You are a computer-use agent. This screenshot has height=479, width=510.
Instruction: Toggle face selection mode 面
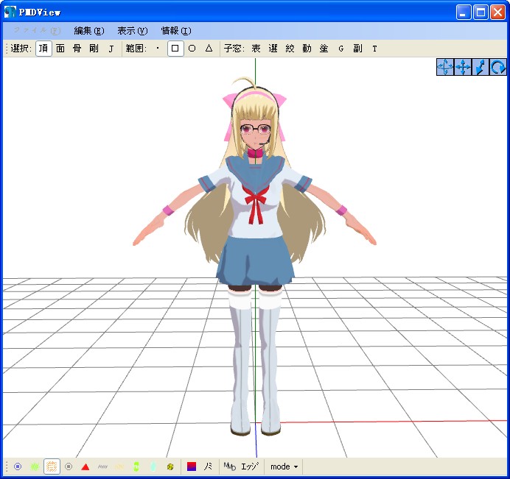tap(60, 49)
